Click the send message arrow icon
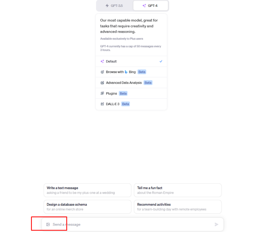 click(216, 224)
